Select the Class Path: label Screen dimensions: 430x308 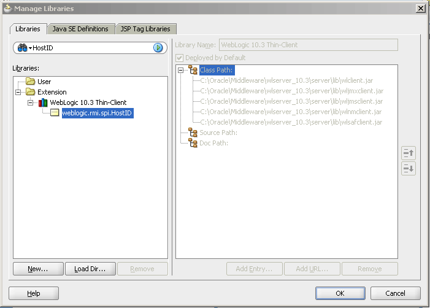217,70
